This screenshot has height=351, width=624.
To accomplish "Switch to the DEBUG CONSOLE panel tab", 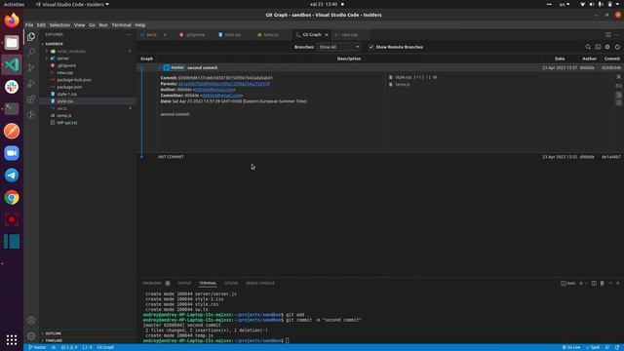I will pyautogui.click(x=260, y=284).
